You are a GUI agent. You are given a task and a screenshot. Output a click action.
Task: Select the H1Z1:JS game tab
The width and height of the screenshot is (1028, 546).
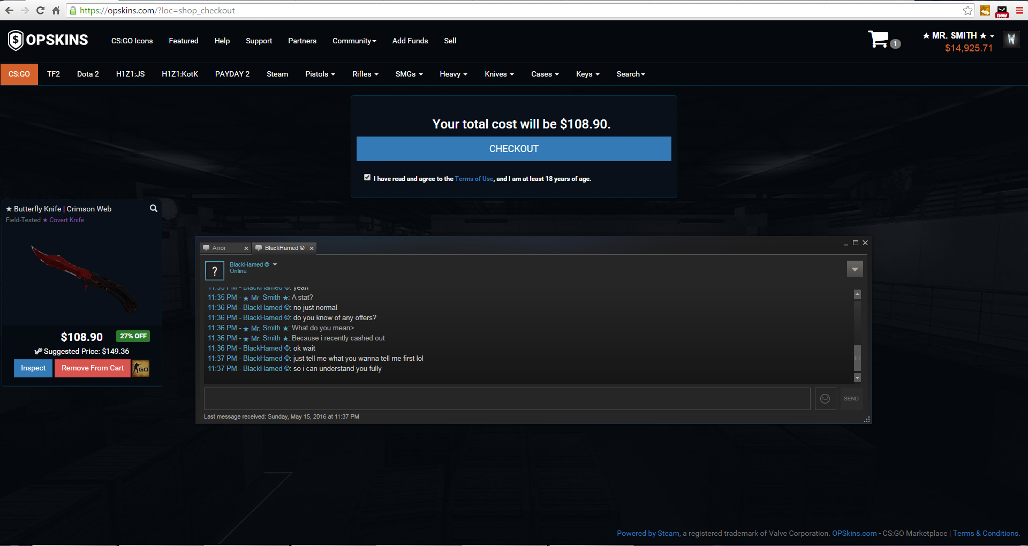click(131, 74)
